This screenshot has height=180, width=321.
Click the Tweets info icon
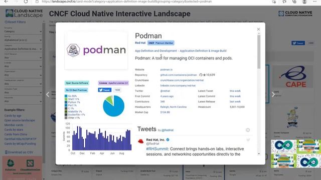click(x=248, y=130)
